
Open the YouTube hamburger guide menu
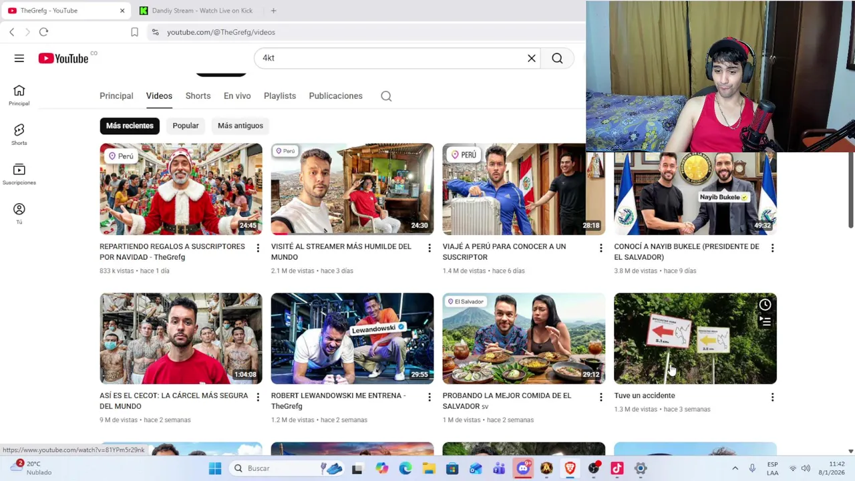(19, 58)
